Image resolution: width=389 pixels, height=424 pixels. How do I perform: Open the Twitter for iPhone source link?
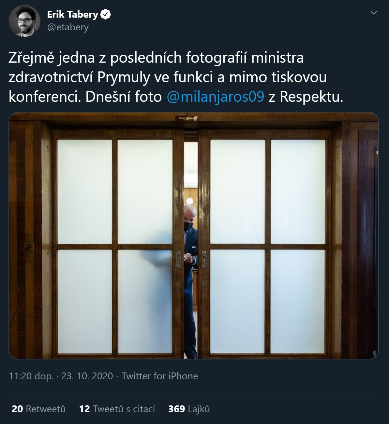pyautogui.click(x=160, y=376)
